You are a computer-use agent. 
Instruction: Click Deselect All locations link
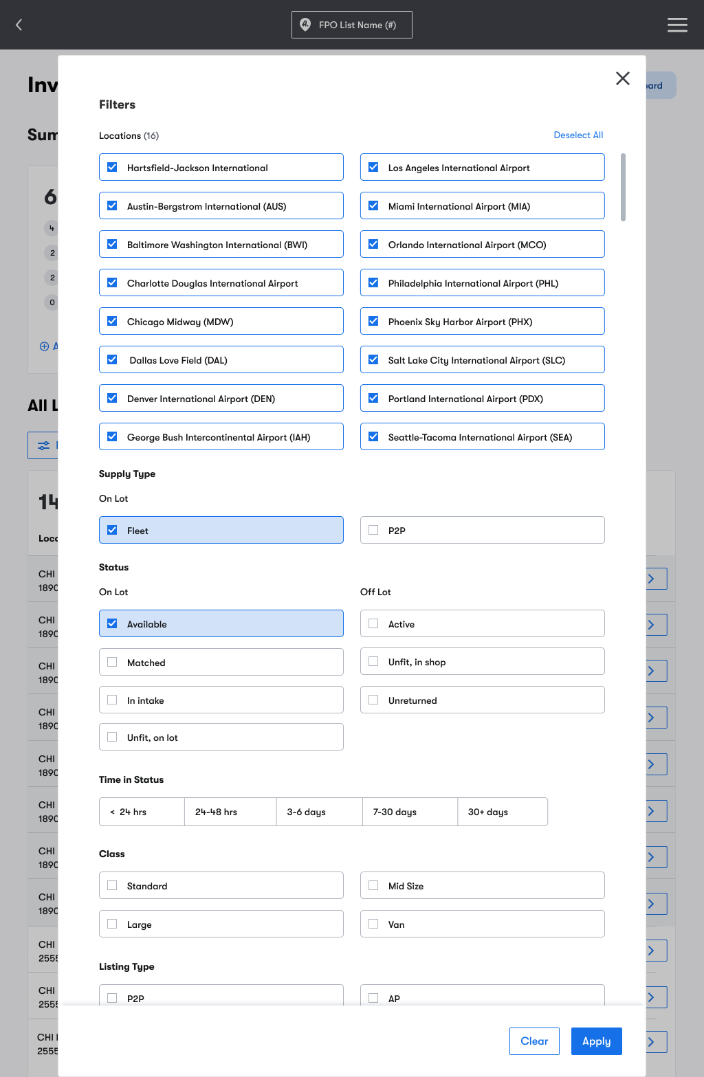click(x=578, y=135)
